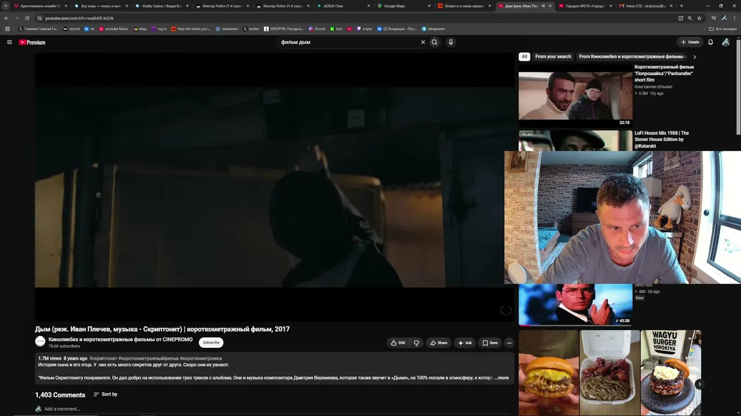Switch to the Stream и я снова tab

pyautogui.click(x=463, y=6)
